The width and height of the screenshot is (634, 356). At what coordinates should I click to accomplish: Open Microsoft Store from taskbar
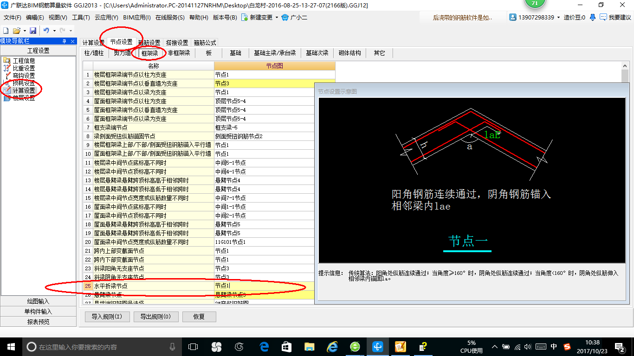point(286,346)
